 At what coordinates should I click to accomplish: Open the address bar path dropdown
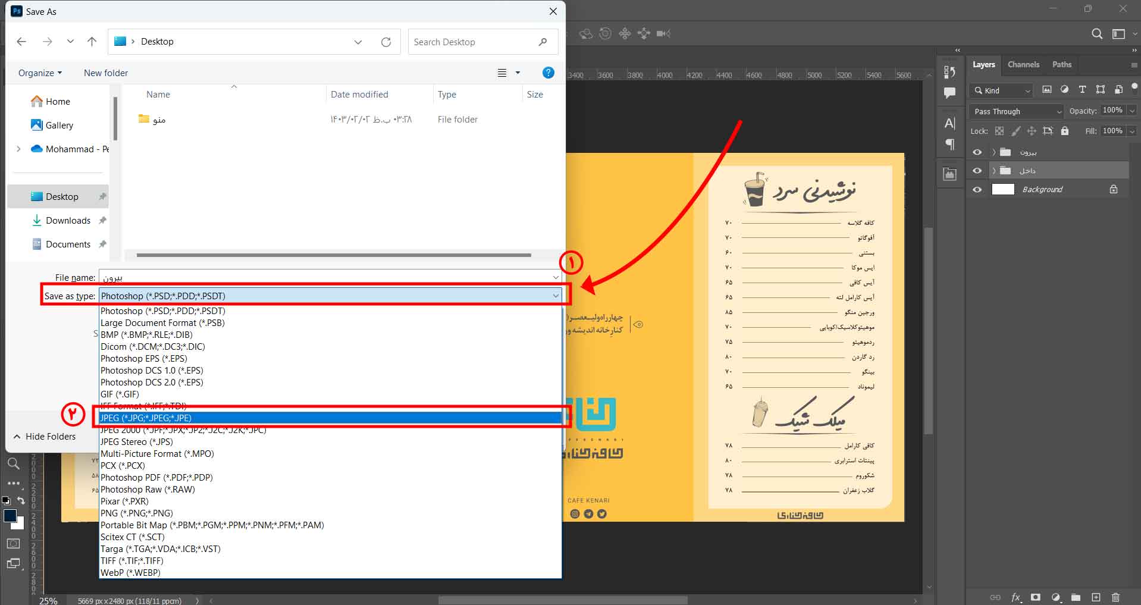point(358,42)
